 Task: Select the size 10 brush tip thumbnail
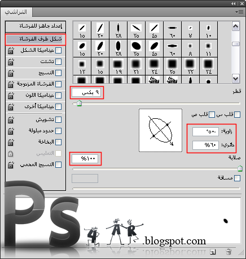point(208,30)
